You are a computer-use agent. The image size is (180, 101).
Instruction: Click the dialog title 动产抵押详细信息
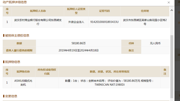tap(15, 2)
